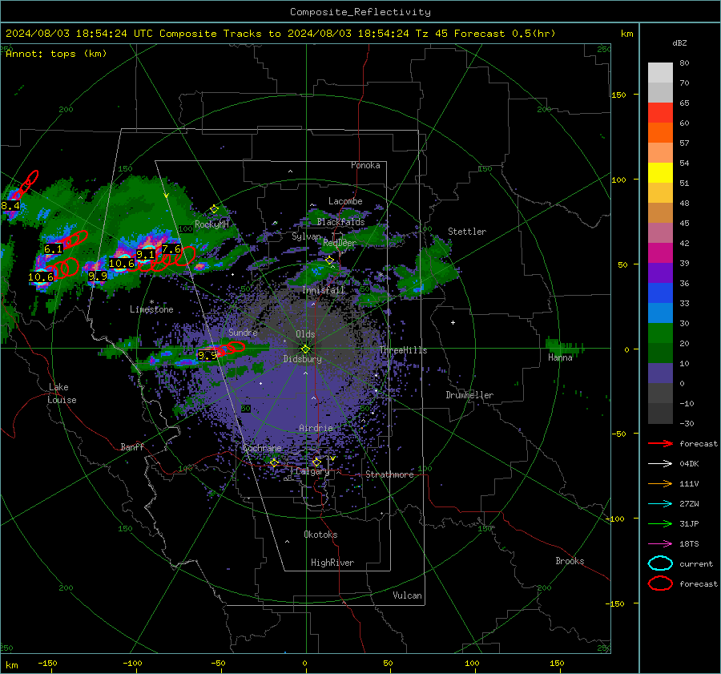Click the yellow 51-54 dBZ color swatch
Screen dimensions: 721x674
[x=660, y=173]
